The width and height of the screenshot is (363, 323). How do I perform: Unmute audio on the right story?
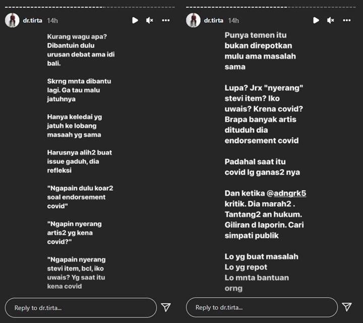pos(331,20)
